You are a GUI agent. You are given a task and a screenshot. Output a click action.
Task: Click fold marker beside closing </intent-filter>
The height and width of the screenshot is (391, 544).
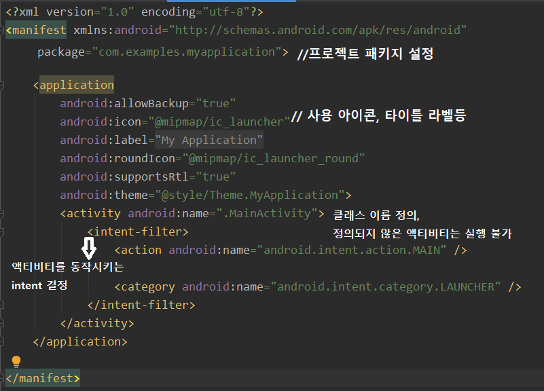coord(1,305)
